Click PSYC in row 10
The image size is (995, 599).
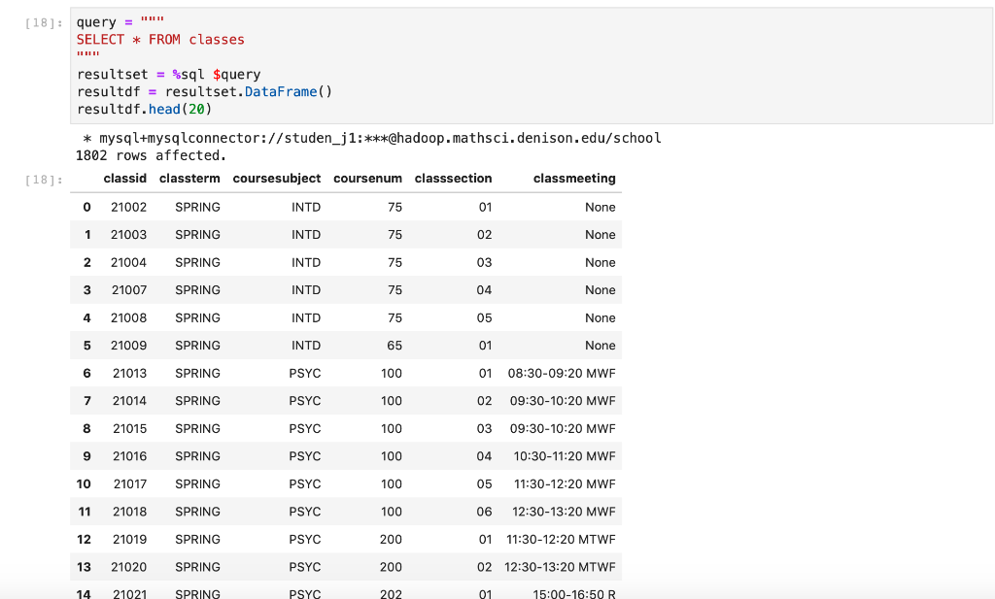[304, 483]
